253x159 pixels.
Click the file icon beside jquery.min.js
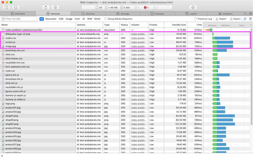(x=3, y=75)
